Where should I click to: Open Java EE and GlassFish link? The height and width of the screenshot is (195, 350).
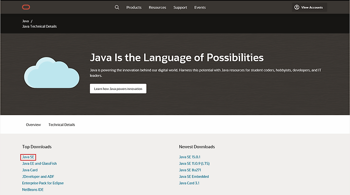point(39,163)
